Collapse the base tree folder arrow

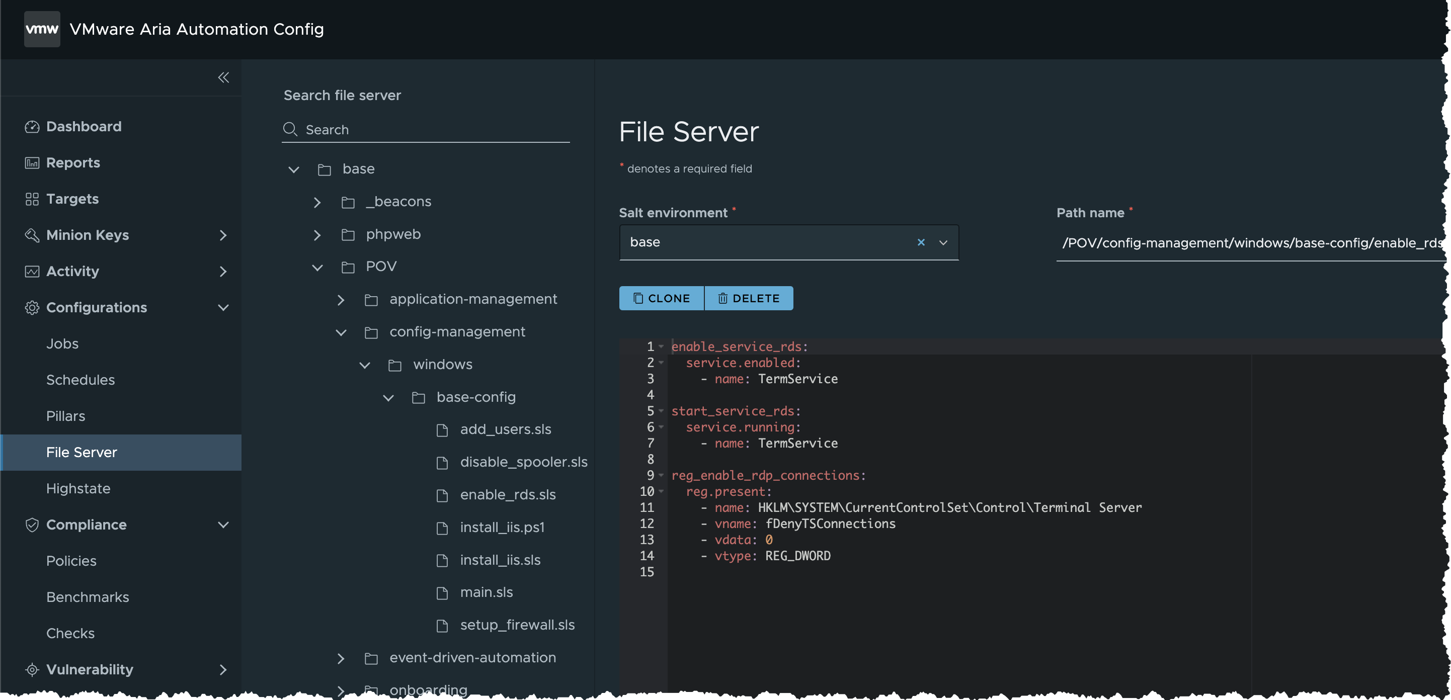[293, 169]
